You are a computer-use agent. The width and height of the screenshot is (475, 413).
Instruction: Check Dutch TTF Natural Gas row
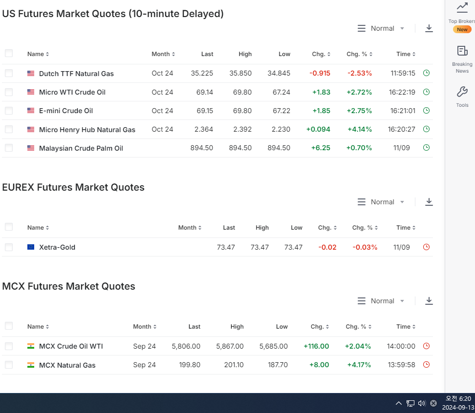(9, 73)
